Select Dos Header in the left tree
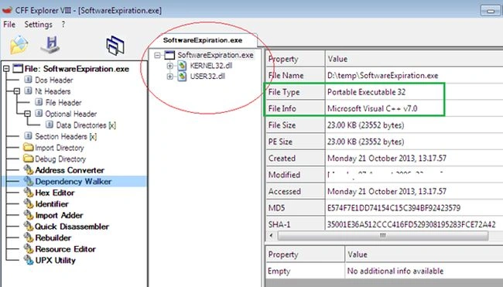 pyautogui.click(x=54, y=80)
